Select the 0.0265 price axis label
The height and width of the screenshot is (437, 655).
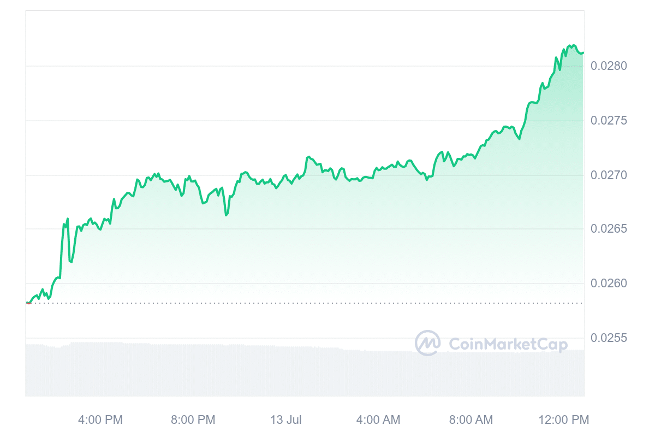click(x=609, y=229)
